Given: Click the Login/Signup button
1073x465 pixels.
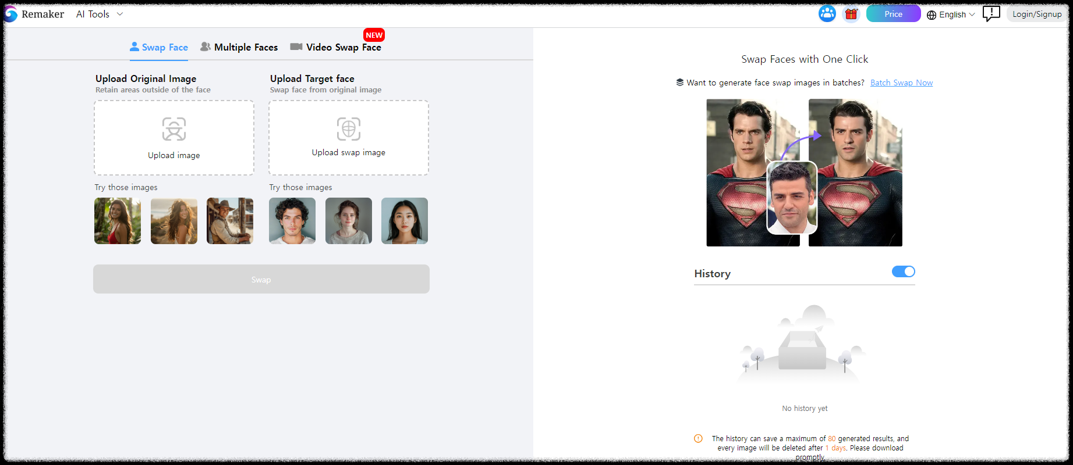Looking at the screenshot, I should tap(1037, 14).
